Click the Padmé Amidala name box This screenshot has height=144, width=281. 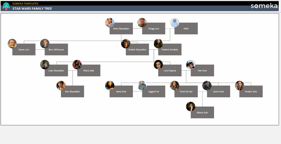(170, 49)
